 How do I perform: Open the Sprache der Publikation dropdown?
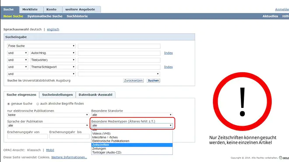[x=48, y=126]
